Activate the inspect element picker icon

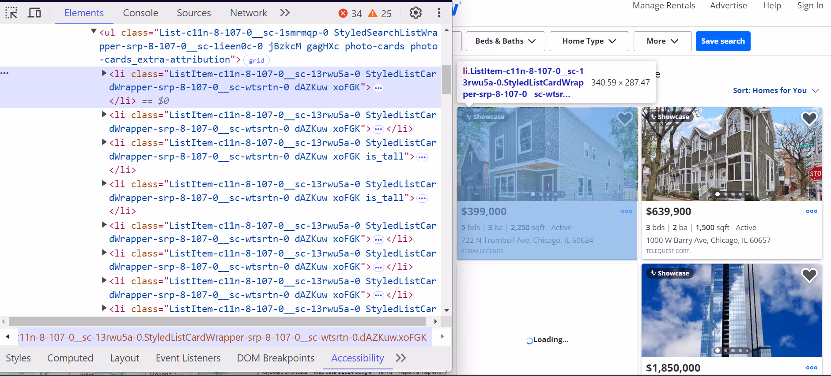click(11, 13)
